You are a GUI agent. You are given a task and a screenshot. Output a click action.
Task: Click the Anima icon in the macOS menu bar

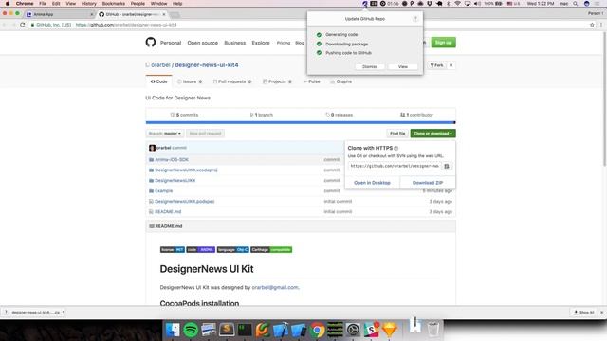[364, 4]
